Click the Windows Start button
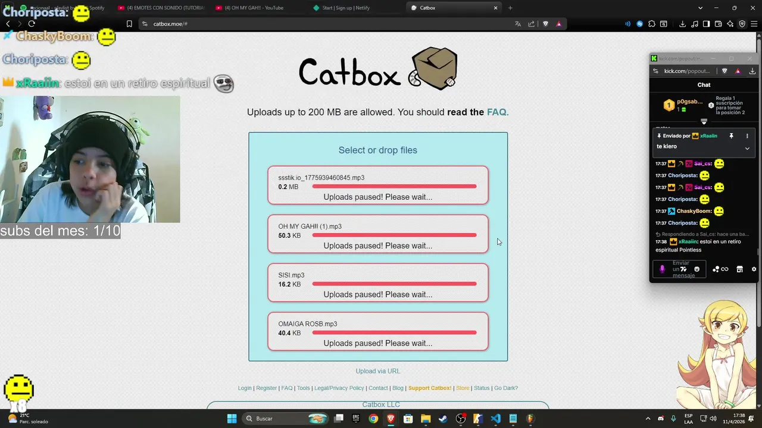The image size is (762, 428). pyautogui.click(x=232, y=418)
